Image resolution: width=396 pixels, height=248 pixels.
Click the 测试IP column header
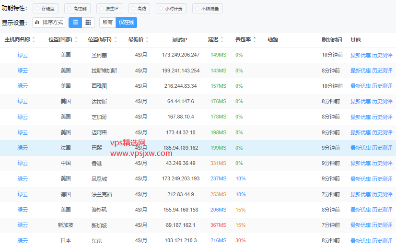pyautogui.click(x=180, y=40)
